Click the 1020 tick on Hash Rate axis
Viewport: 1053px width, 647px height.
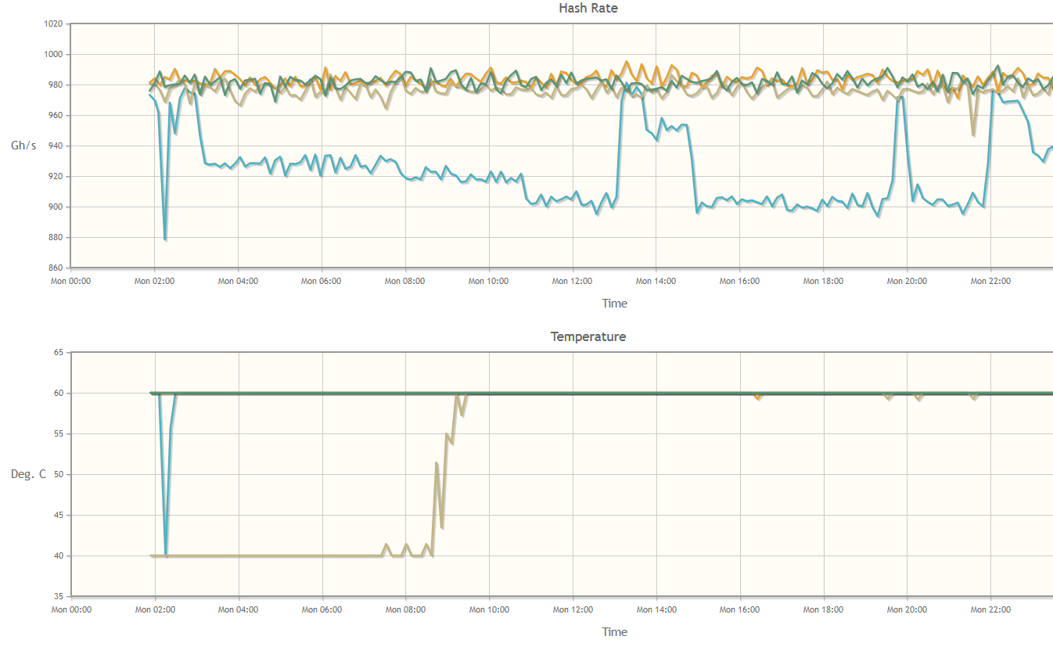point(53,23)
